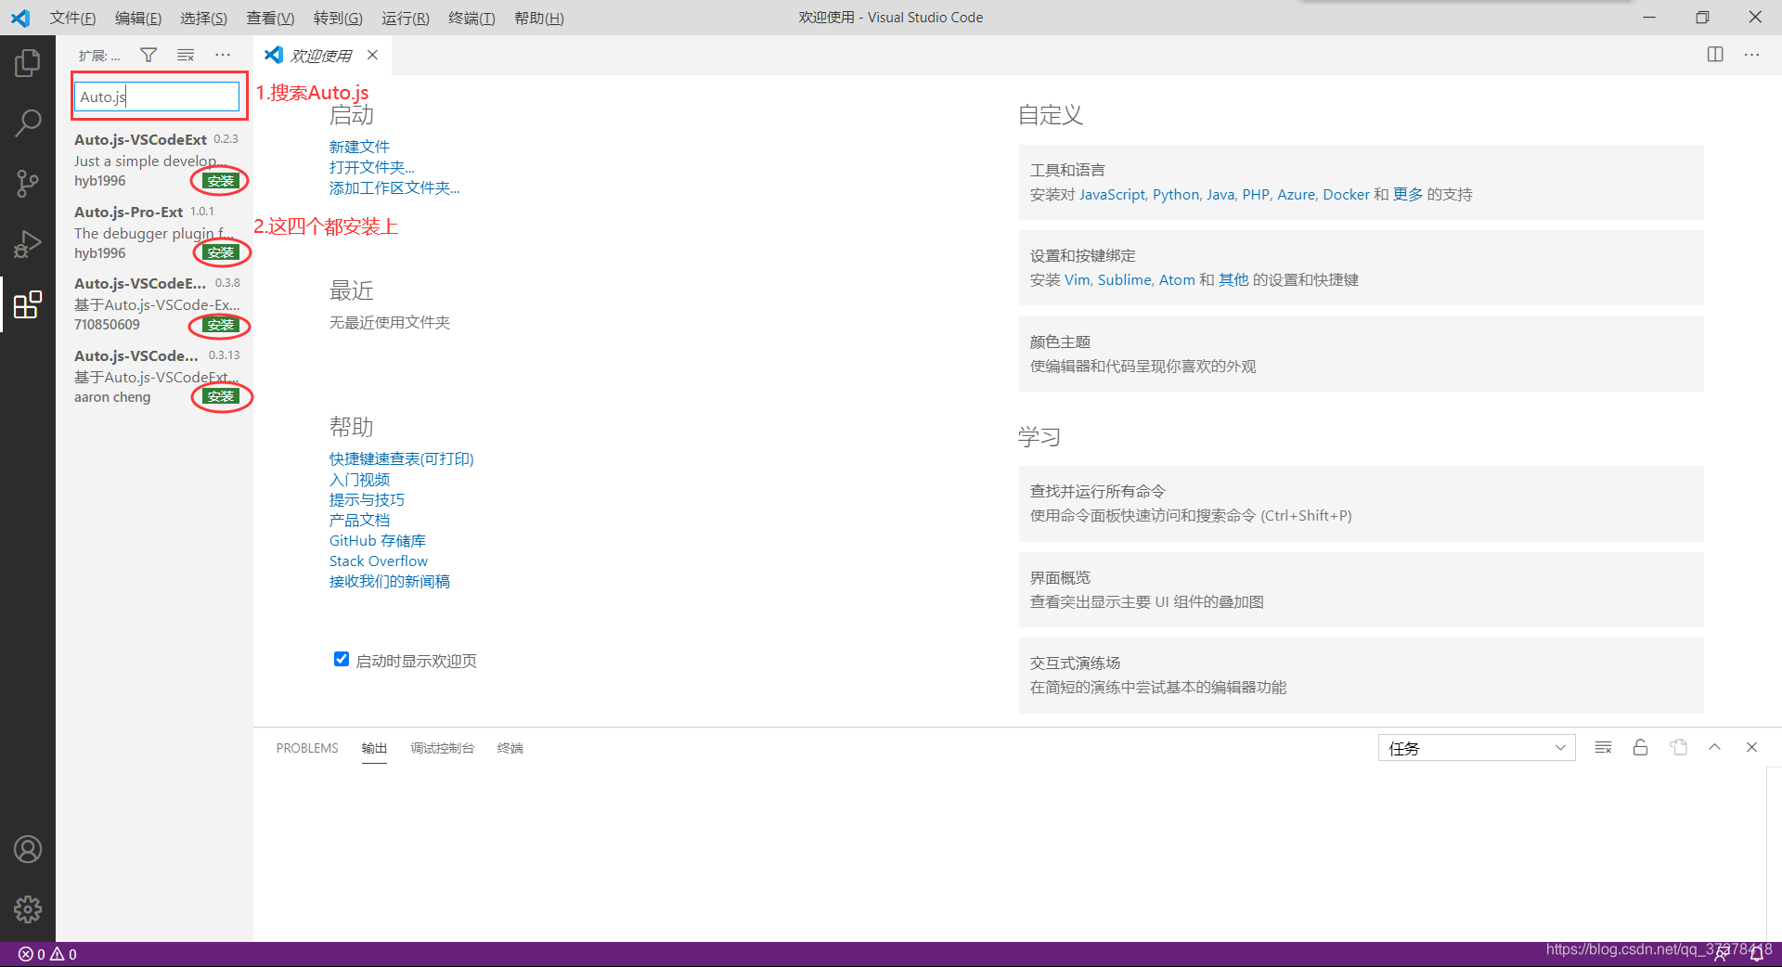
Task: Focus the extensions search box with Auto.js
Action: pyautogui.click(x=157, y=97)
